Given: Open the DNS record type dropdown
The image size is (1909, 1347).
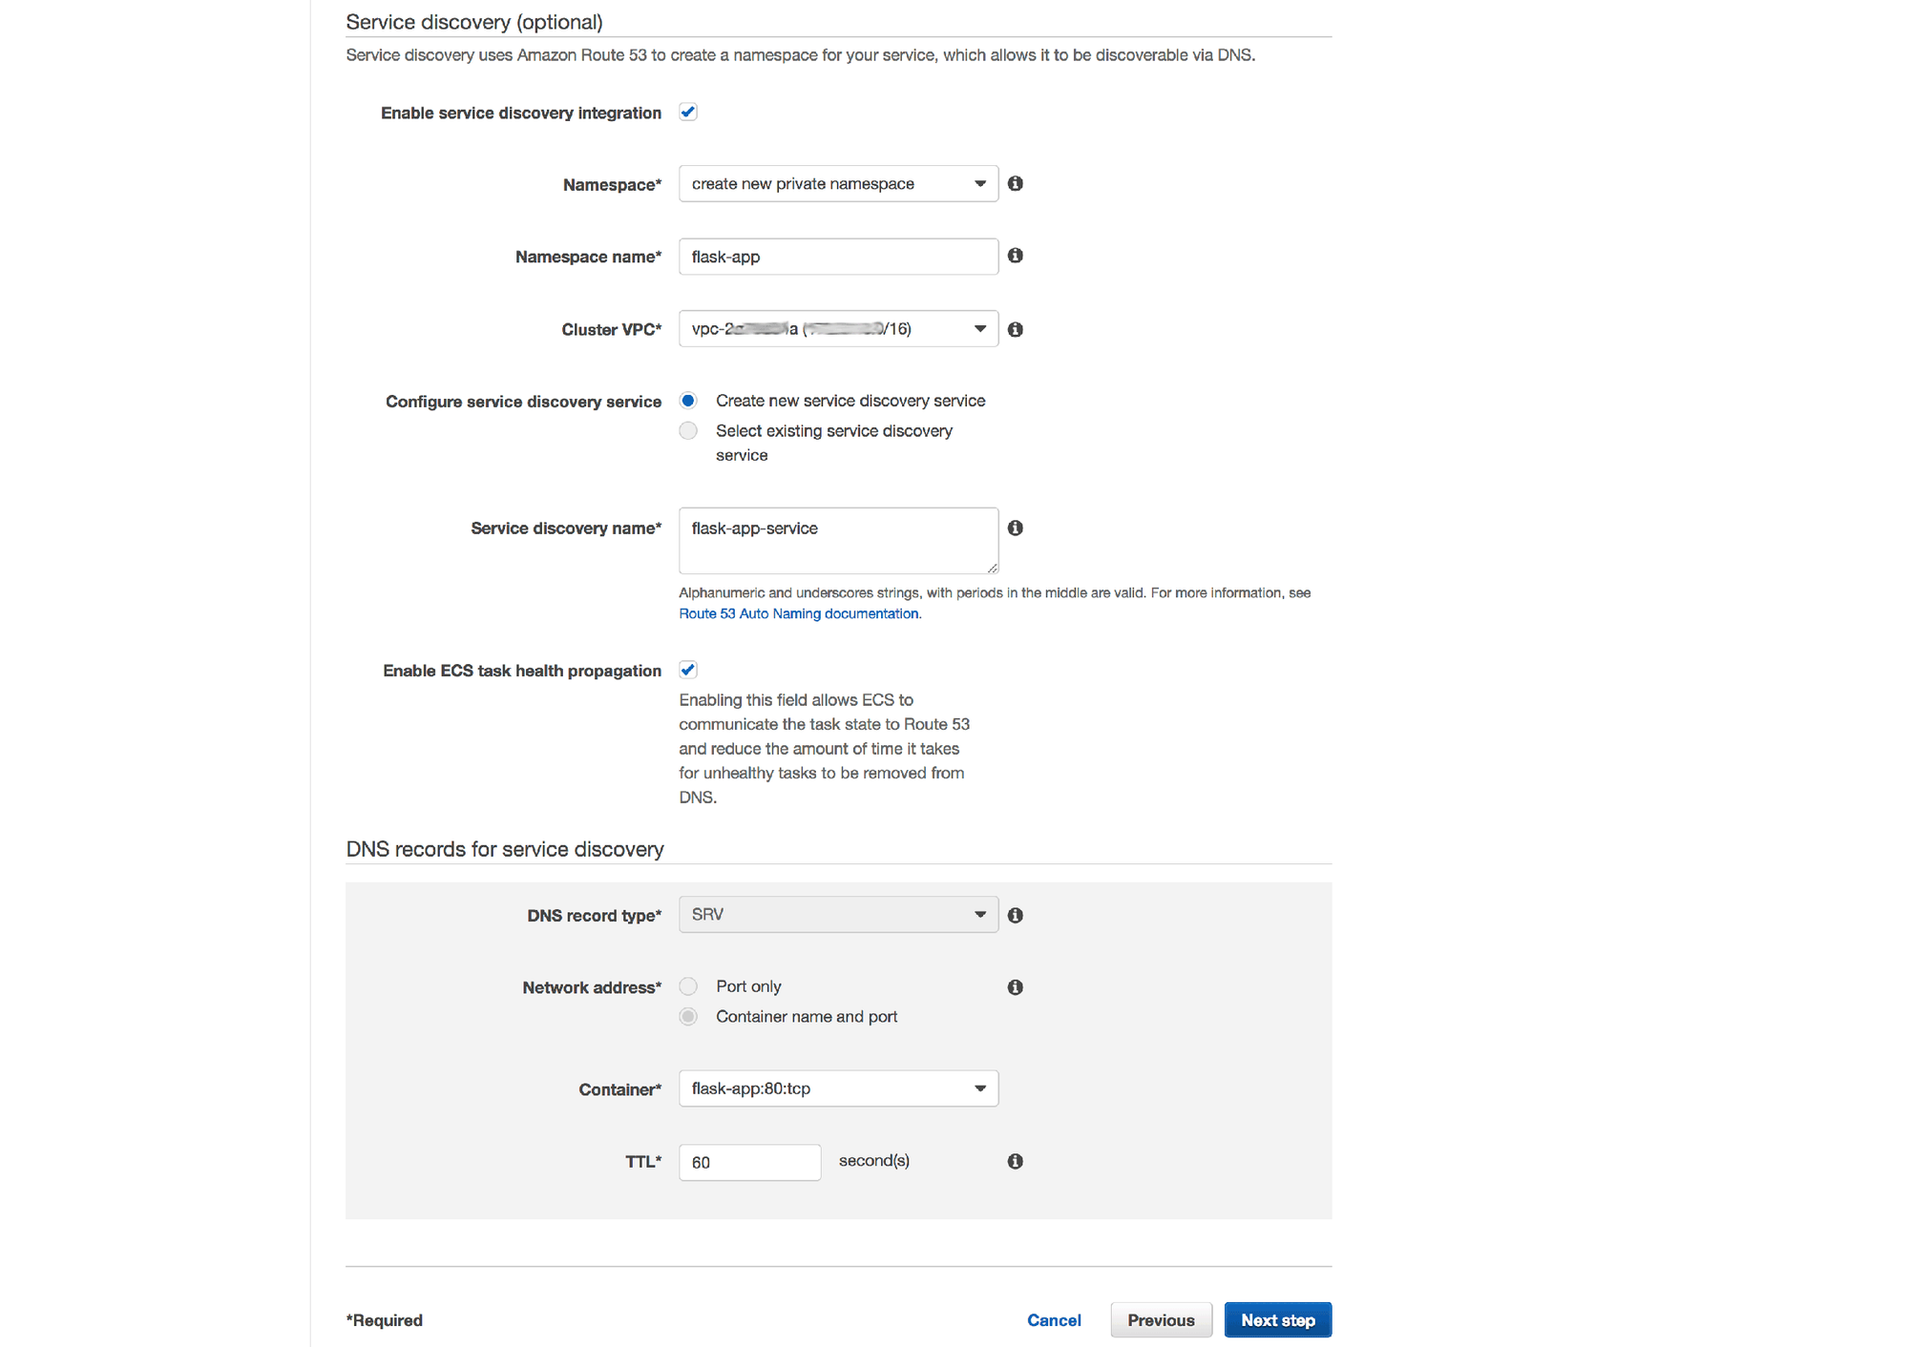Looking at the screenshot, I should [x=840, y=913].
